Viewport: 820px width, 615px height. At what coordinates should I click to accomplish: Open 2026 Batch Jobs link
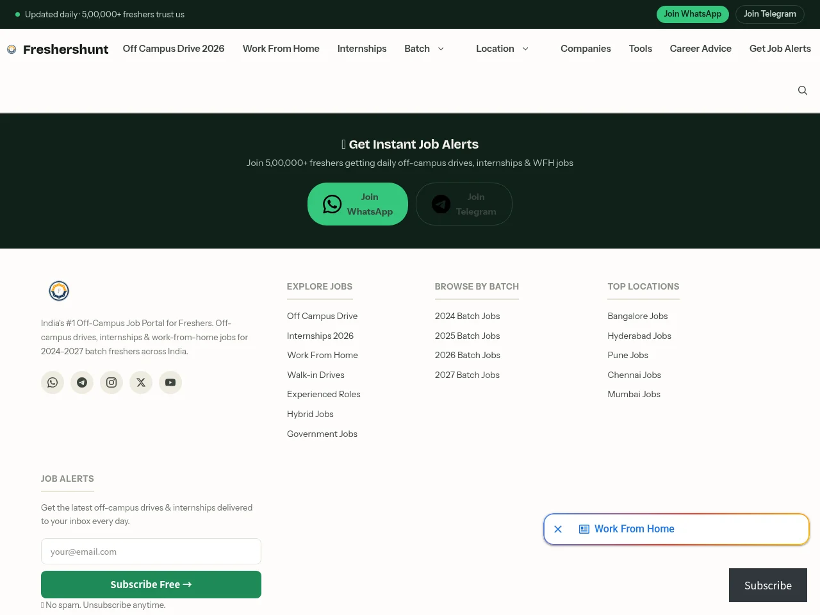pyautogui.click(x=468, y=355)
